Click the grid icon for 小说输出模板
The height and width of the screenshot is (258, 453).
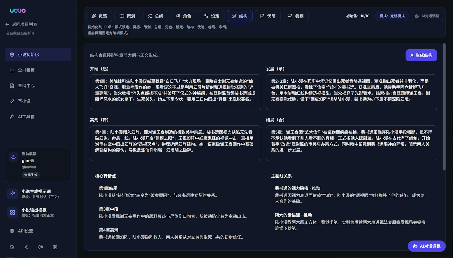coord(12,212)
